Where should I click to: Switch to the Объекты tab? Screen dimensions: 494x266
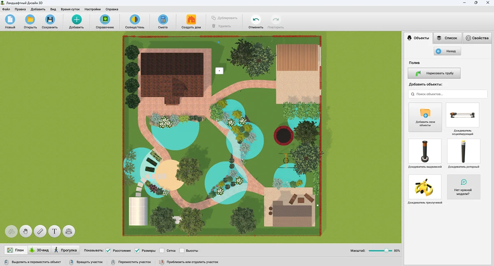click(418, 38)
